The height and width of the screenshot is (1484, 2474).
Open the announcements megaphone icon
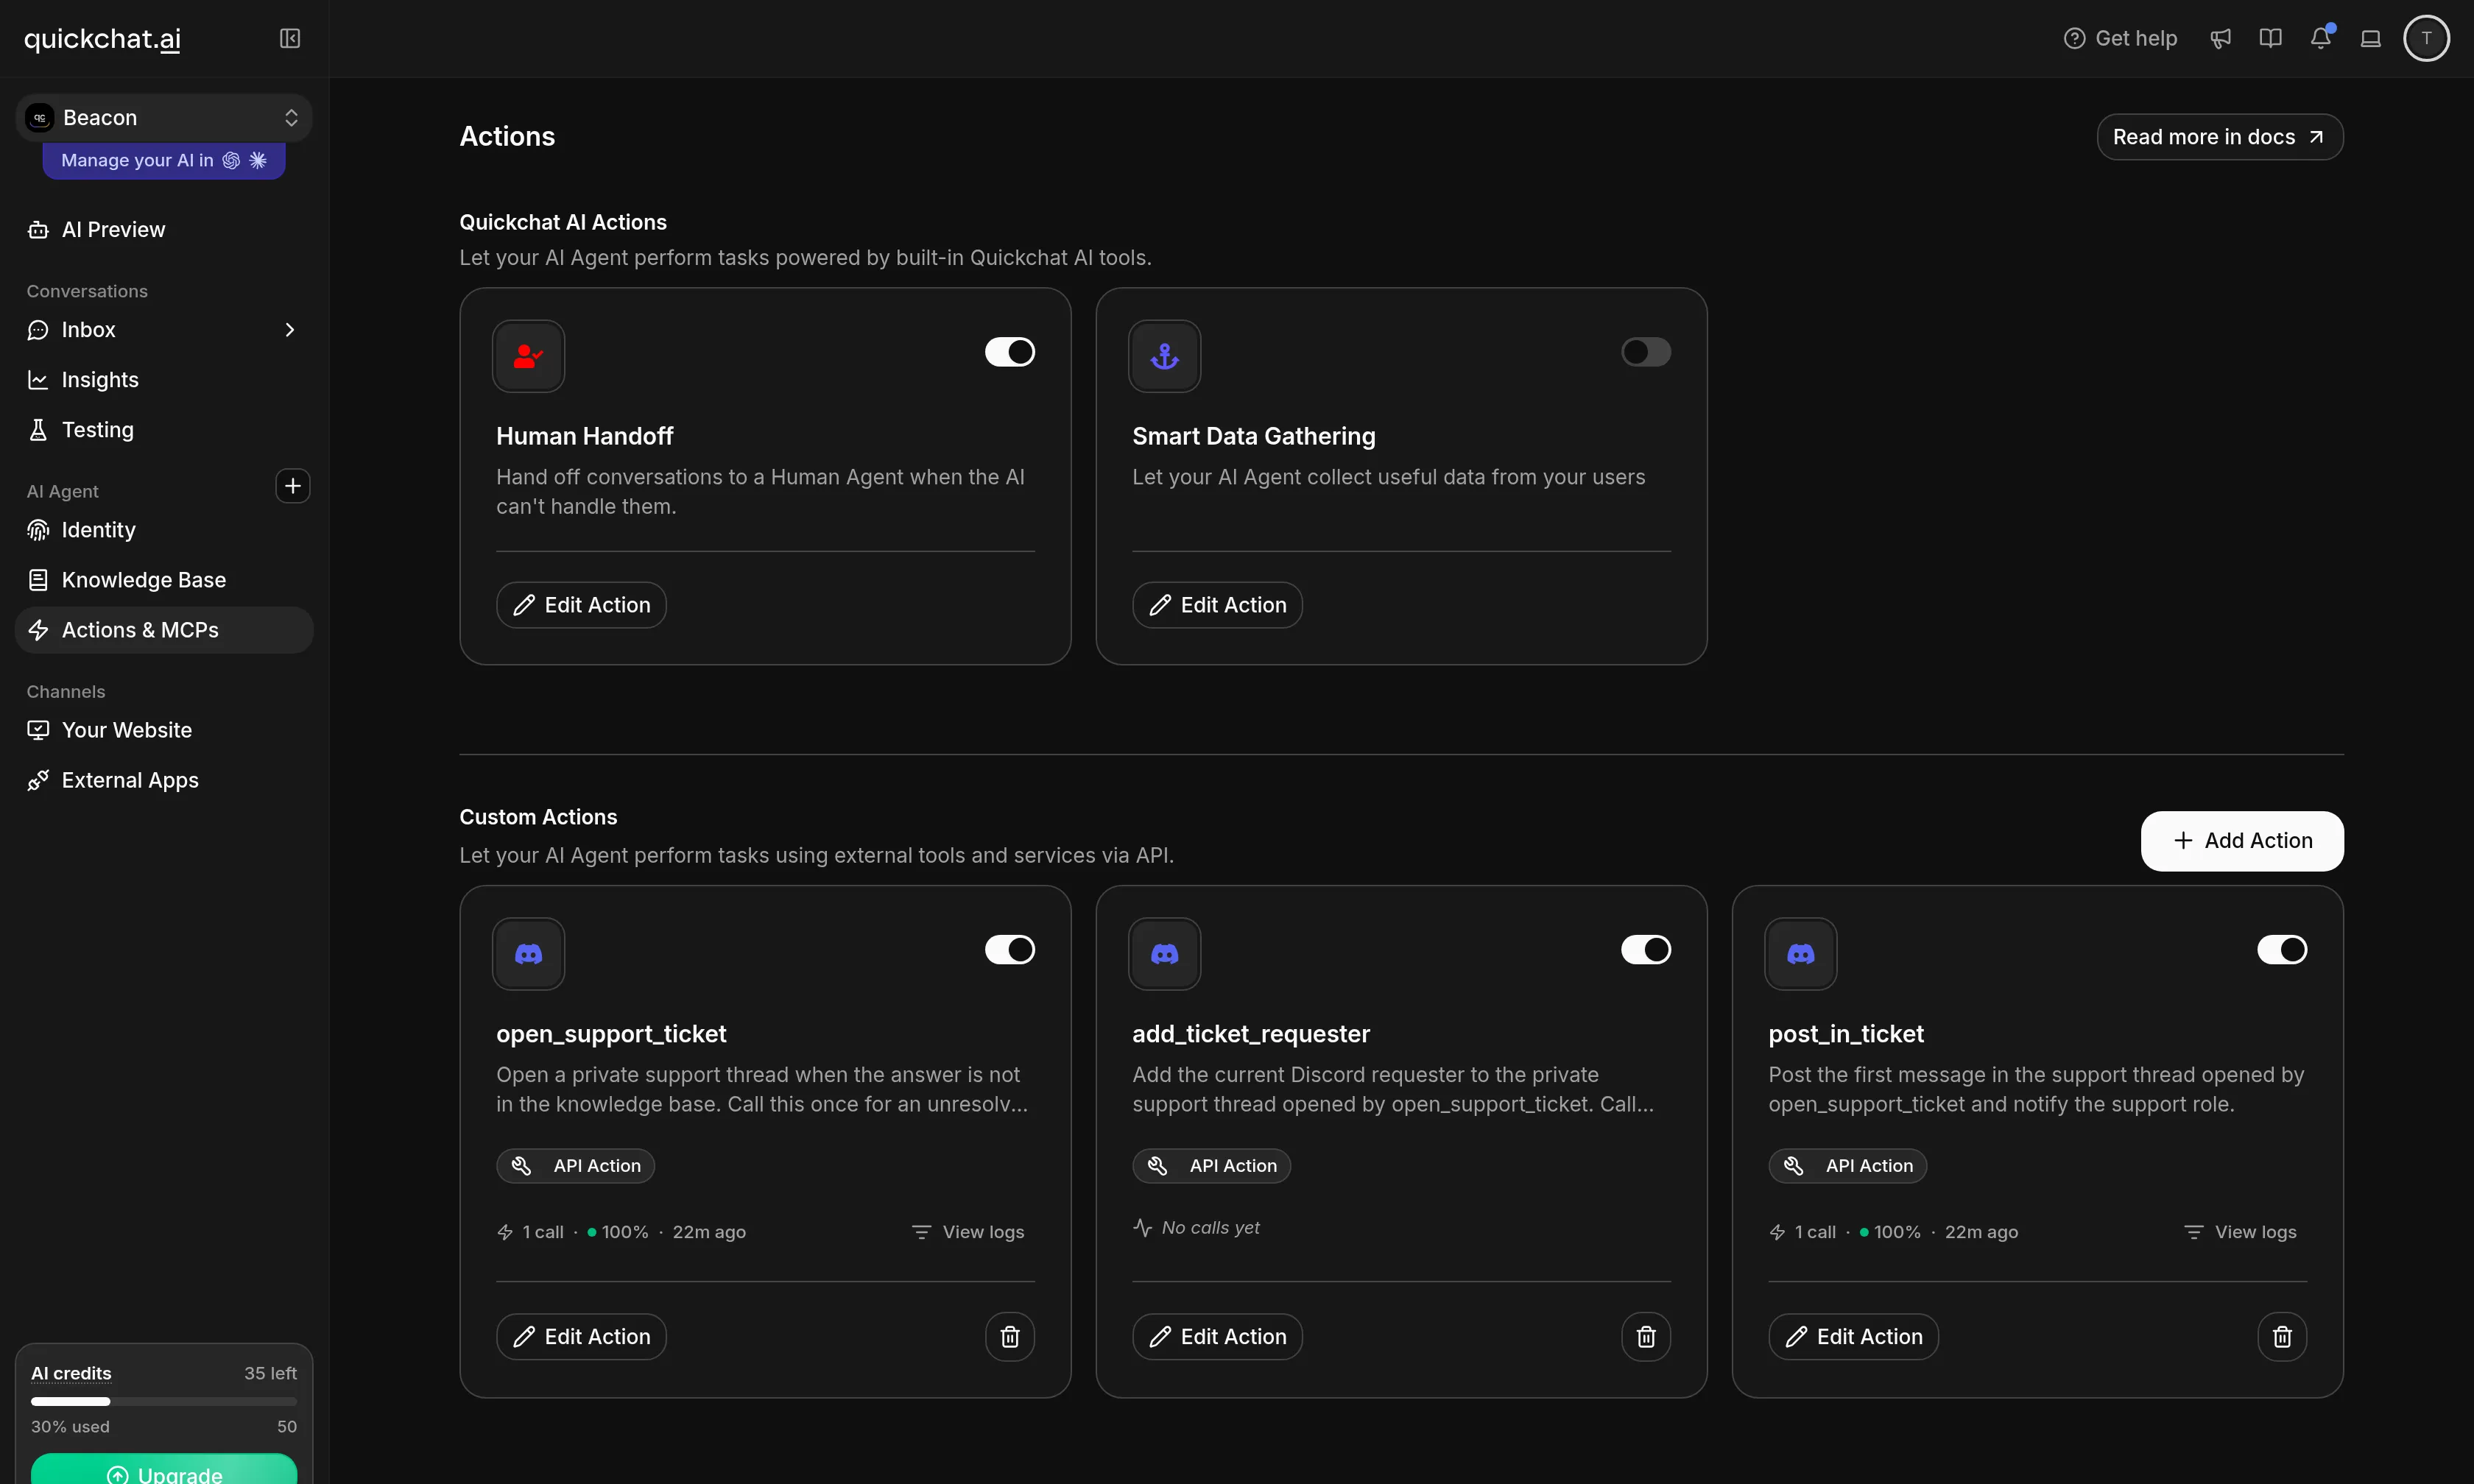pyautogui.click(x=2220, y=38)
